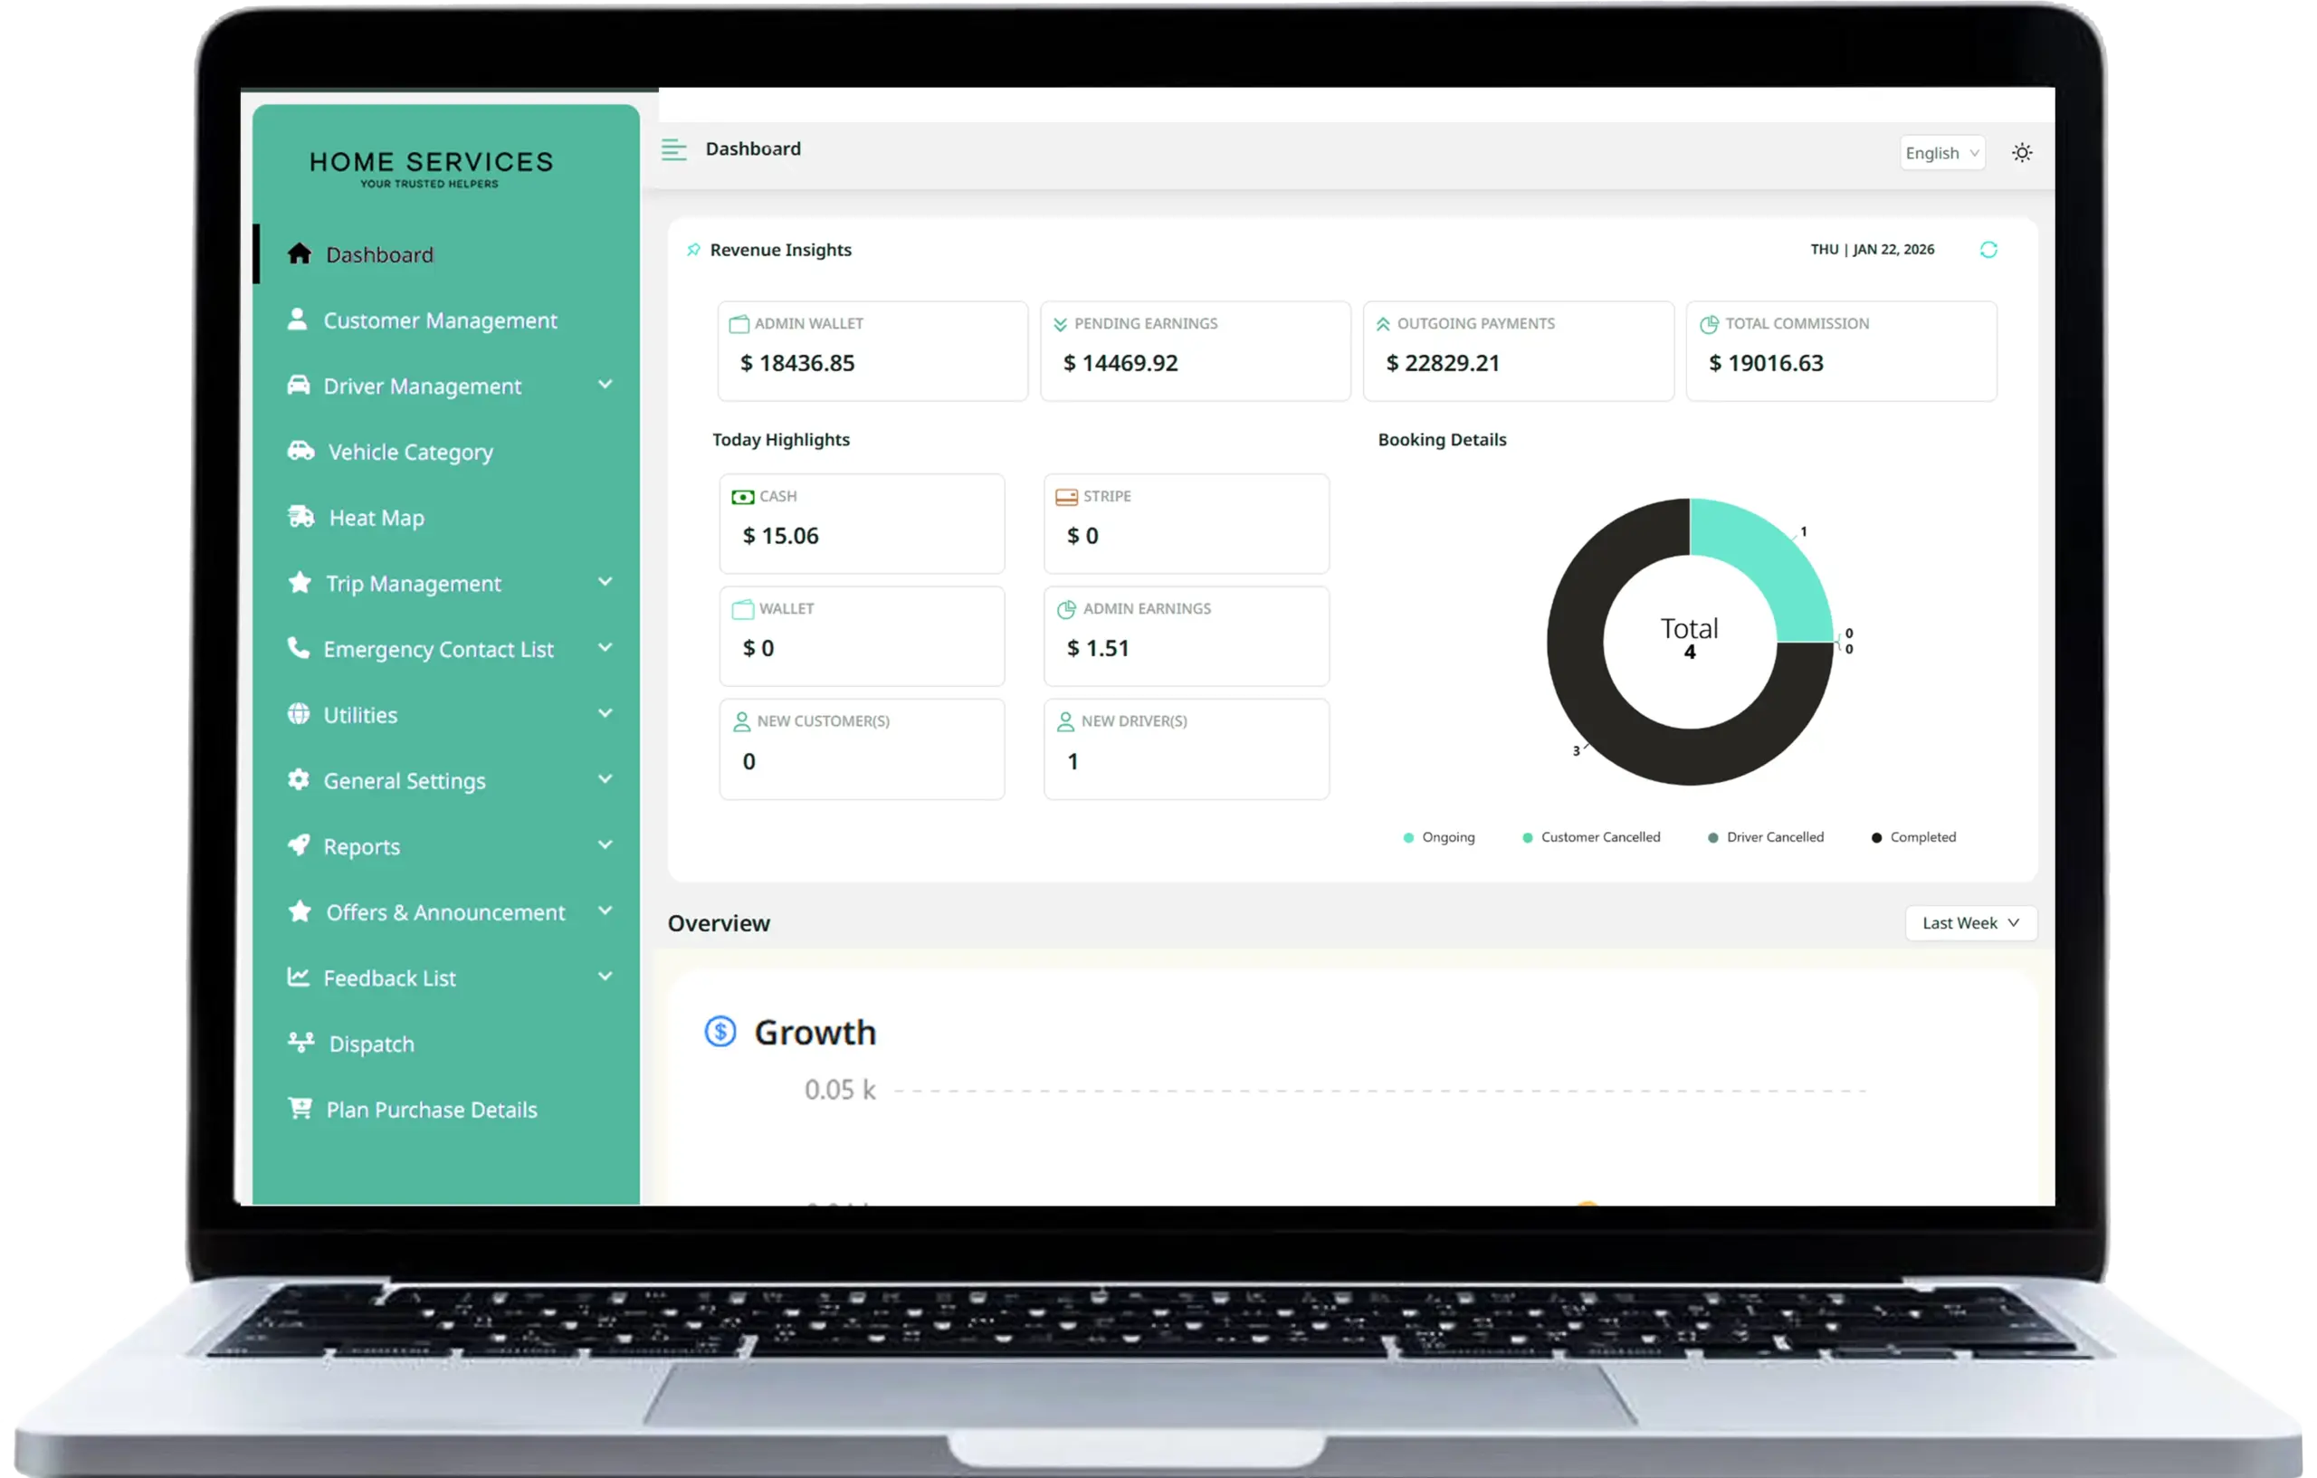Toggle the Completed legend in Booking Details chart
The width and height of the screenshot is (2317, 1478).
(1914, 837)
